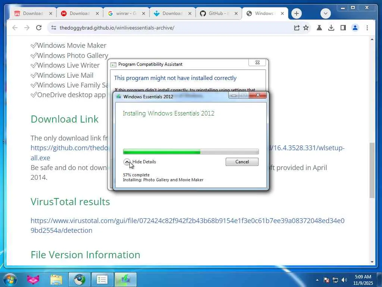This screenshot has width=382, height=287.
Task: Click the browser taskbar button
Action: pyautogui.click(x=79, y=280)
